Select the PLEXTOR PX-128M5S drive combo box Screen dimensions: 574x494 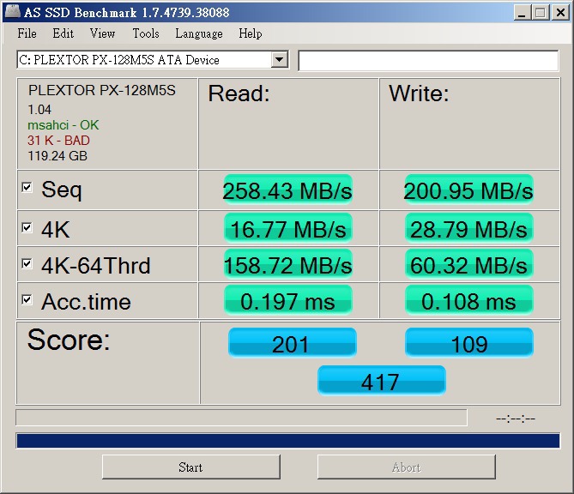[153, 60]
